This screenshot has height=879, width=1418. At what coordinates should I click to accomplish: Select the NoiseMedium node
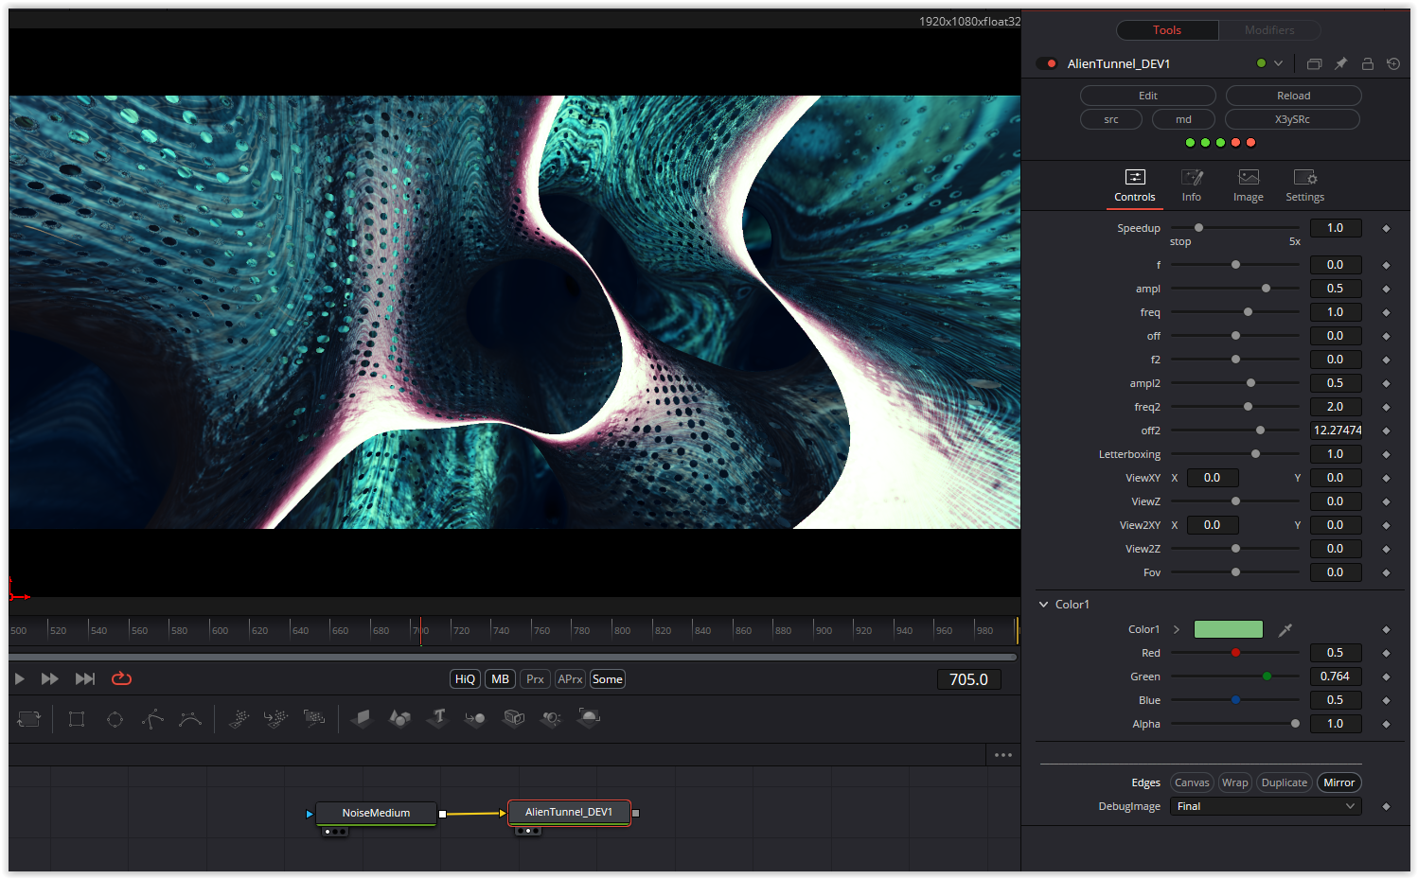376,813
